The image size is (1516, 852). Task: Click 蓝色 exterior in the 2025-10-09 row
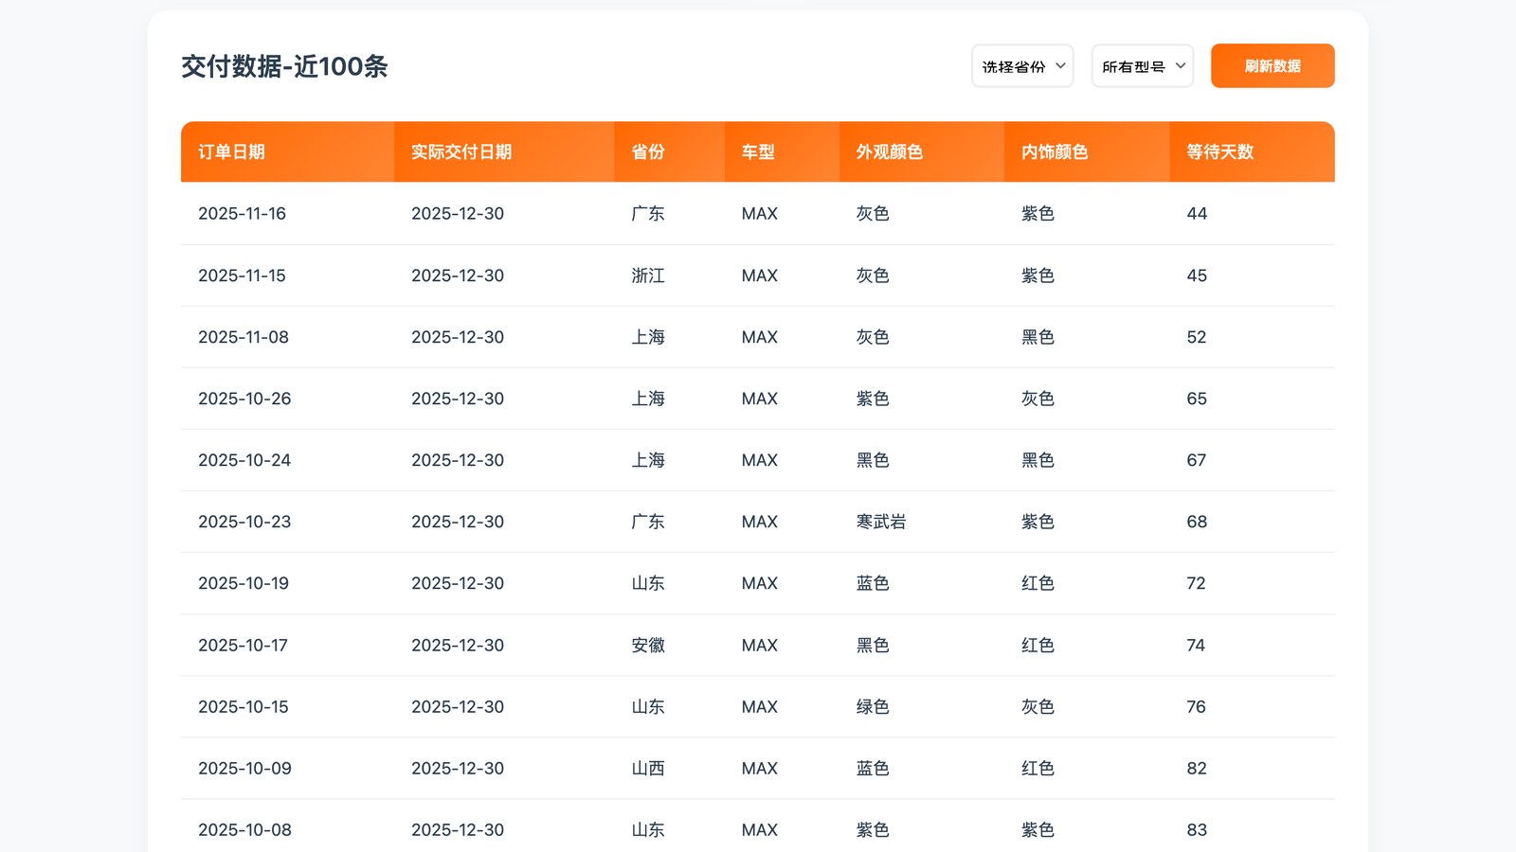coord(873,768)
